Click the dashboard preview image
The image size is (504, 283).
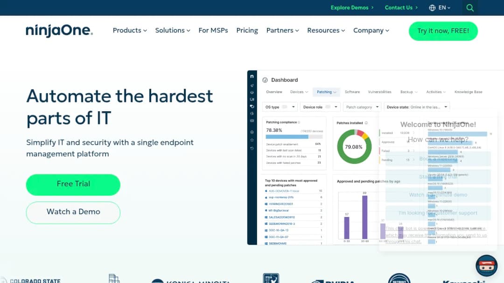[x=375, y=158]
